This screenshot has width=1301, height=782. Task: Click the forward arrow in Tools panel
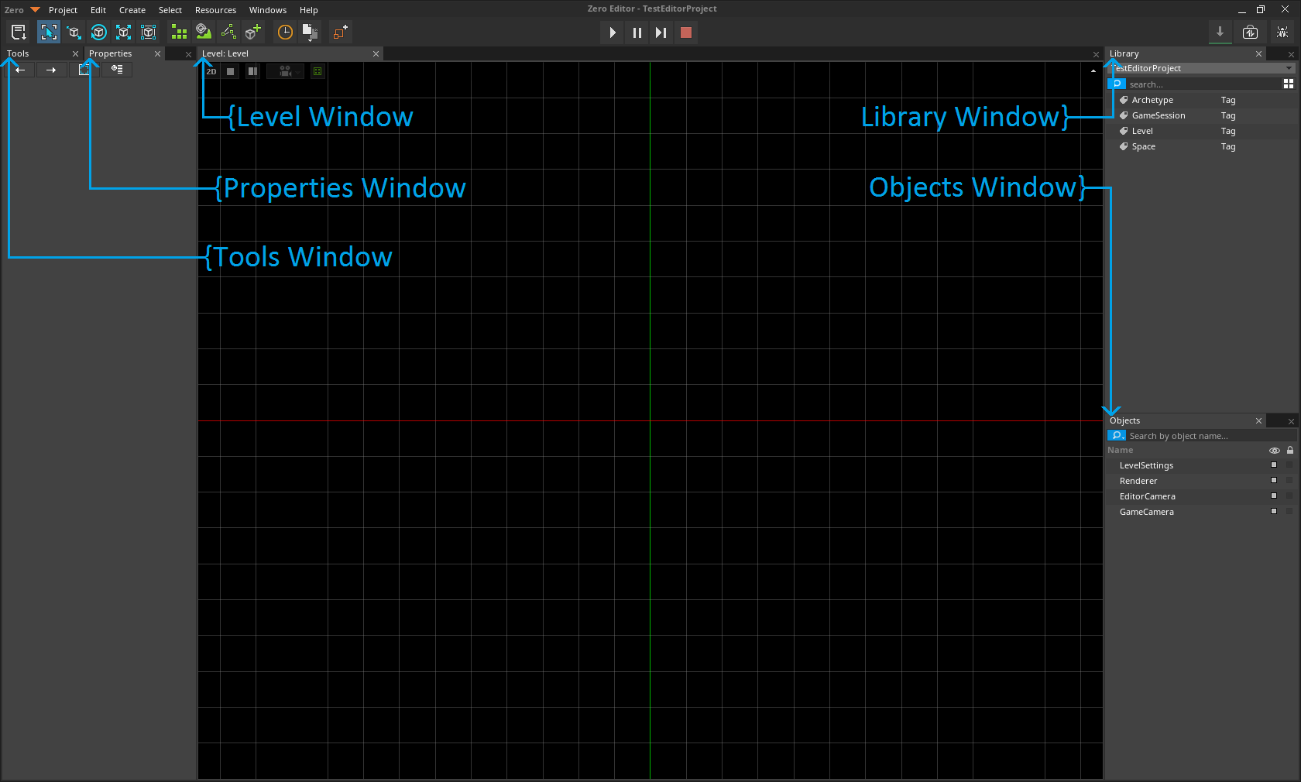51,70
